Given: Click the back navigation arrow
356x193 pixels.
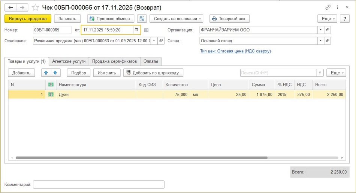Looking at the screenshot, I should coord(10,7).
